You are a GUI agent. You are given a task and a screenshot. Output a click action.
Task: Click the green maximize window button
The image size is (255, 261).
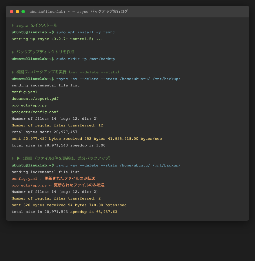(x=23, y=12)
